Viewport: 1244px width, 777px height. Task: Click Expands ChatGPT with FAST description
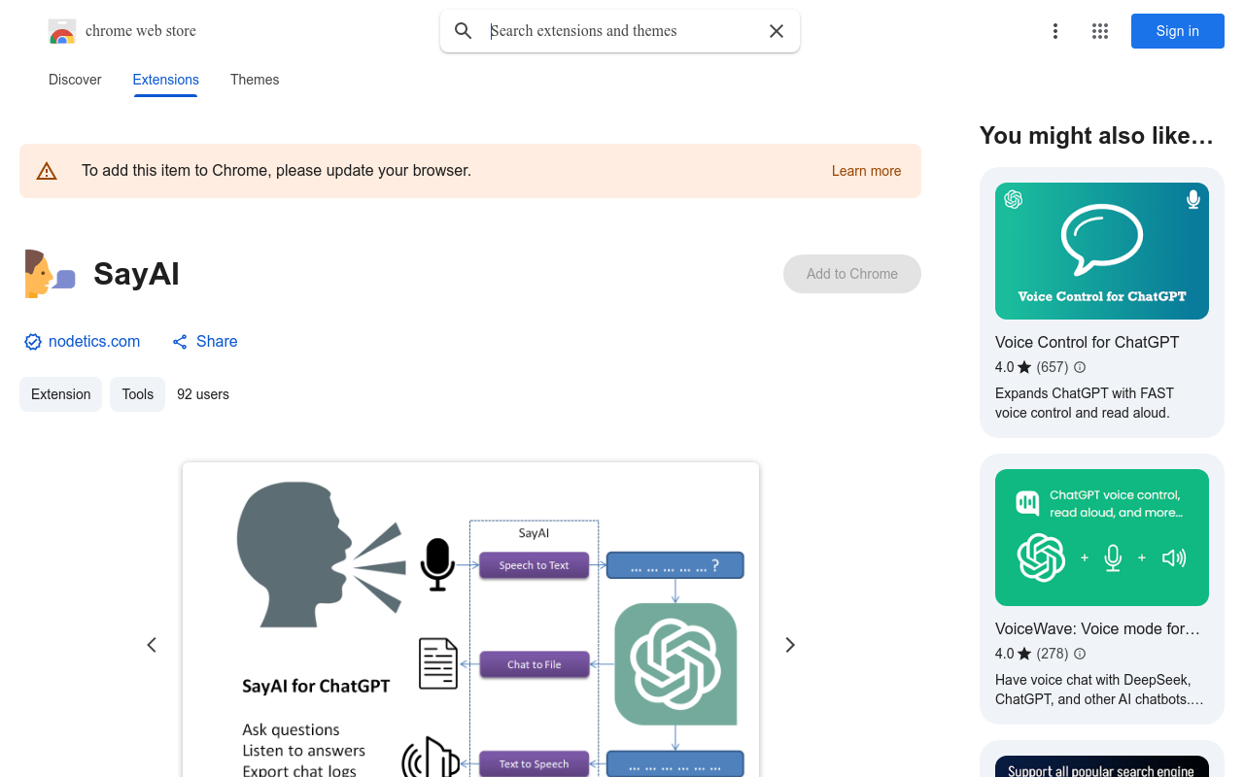coord(1085,403)
